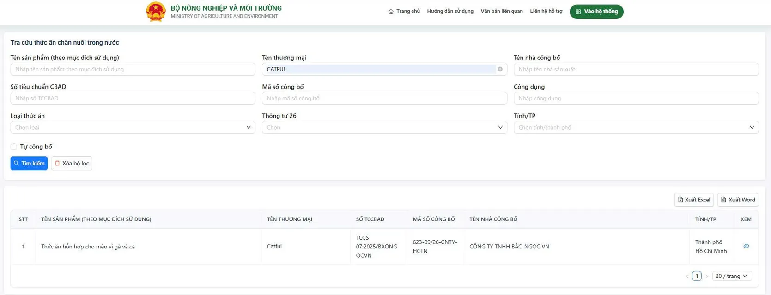The image size is (771, 295).
Task: Open Liên hệ hỗ trợ link
Action: pyautogui.click(x=546, y=12)
